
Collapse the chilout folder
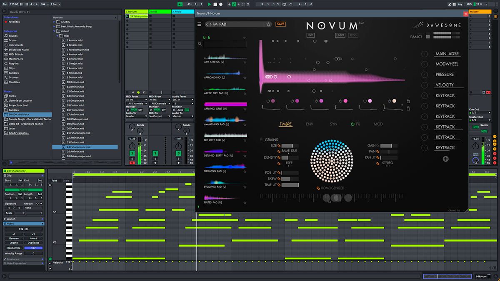[x=54, y=31]
